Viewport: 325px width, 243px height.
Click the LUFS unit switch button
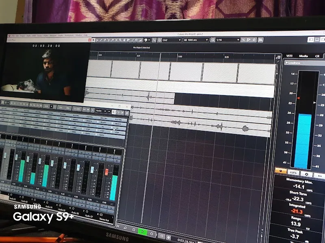point(293,173)
